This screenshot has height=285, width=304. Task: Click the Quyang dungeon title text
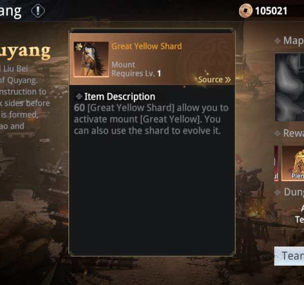tap(25, 52)
